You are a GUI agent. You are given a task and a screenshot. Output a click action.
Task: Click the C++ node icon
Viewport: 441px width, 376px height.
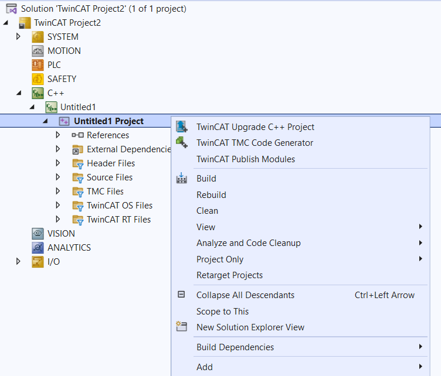[38, 93]
